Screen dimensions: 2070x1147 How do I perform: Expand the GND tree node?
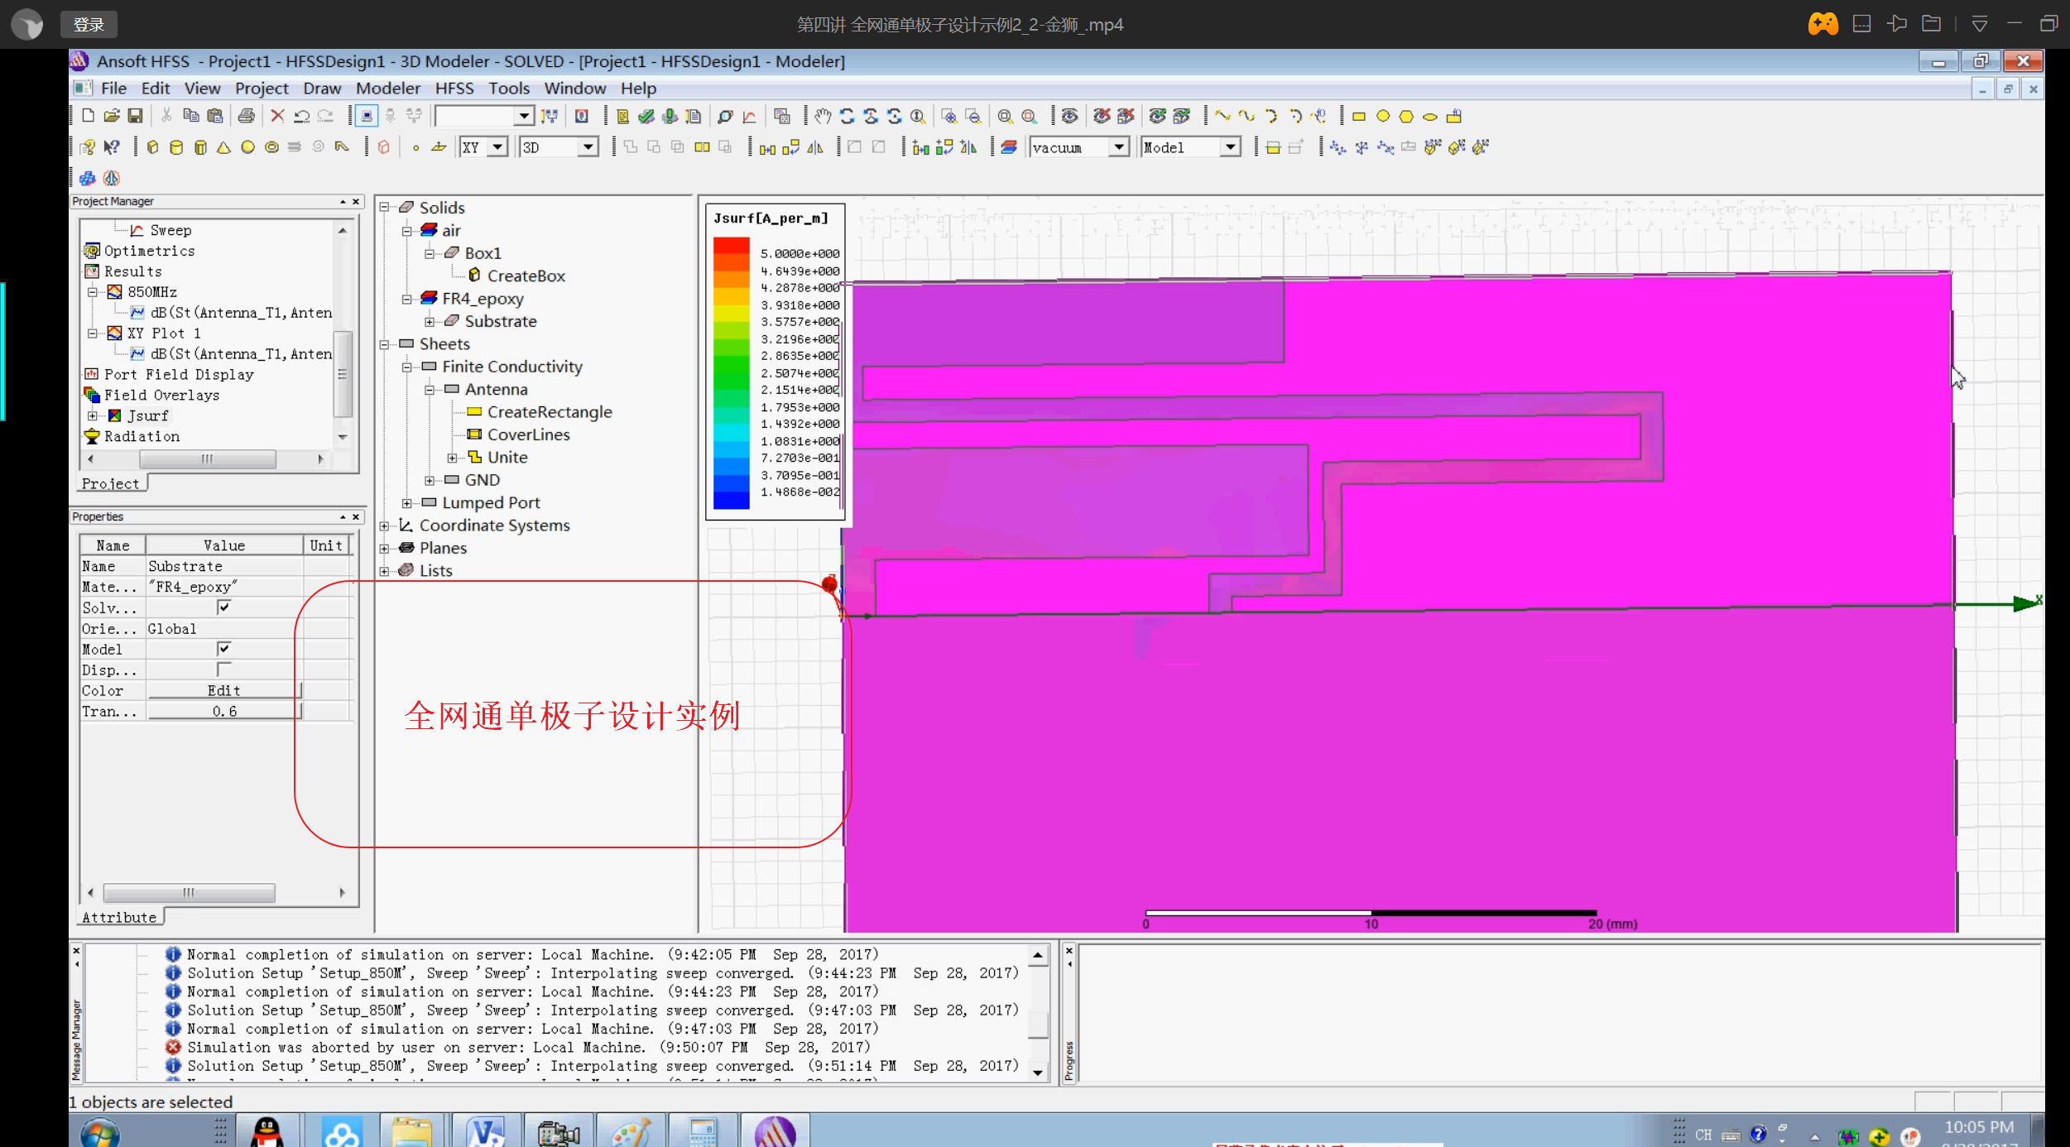click(x=430, y=480)
